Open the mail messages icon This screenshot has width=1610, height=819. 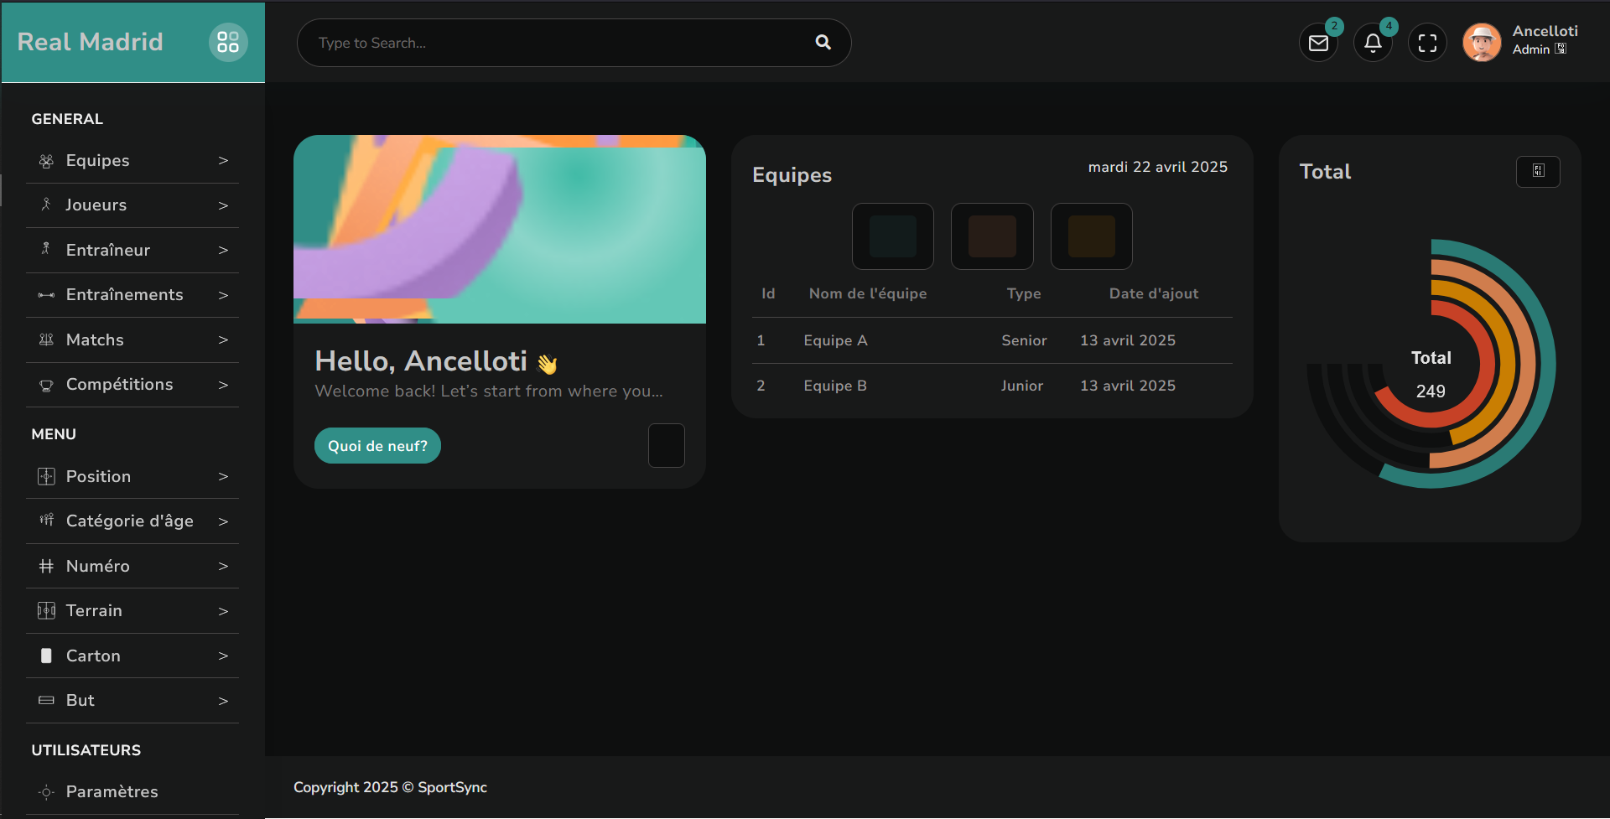coord(1318,43)
